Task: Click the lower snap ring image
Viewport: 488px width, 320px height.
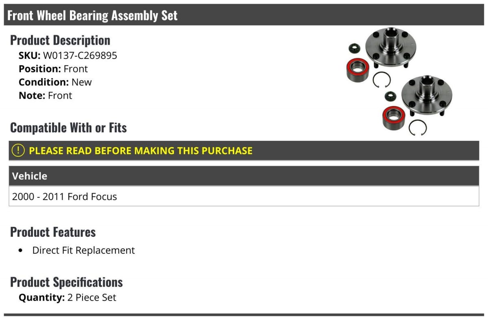Action: 418,128
